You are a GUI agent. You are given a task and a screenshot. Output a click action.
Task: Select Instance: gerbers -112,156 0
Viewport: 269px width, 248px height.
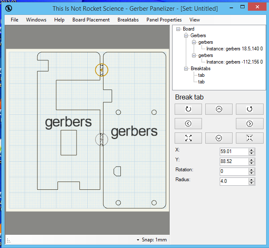235,62
